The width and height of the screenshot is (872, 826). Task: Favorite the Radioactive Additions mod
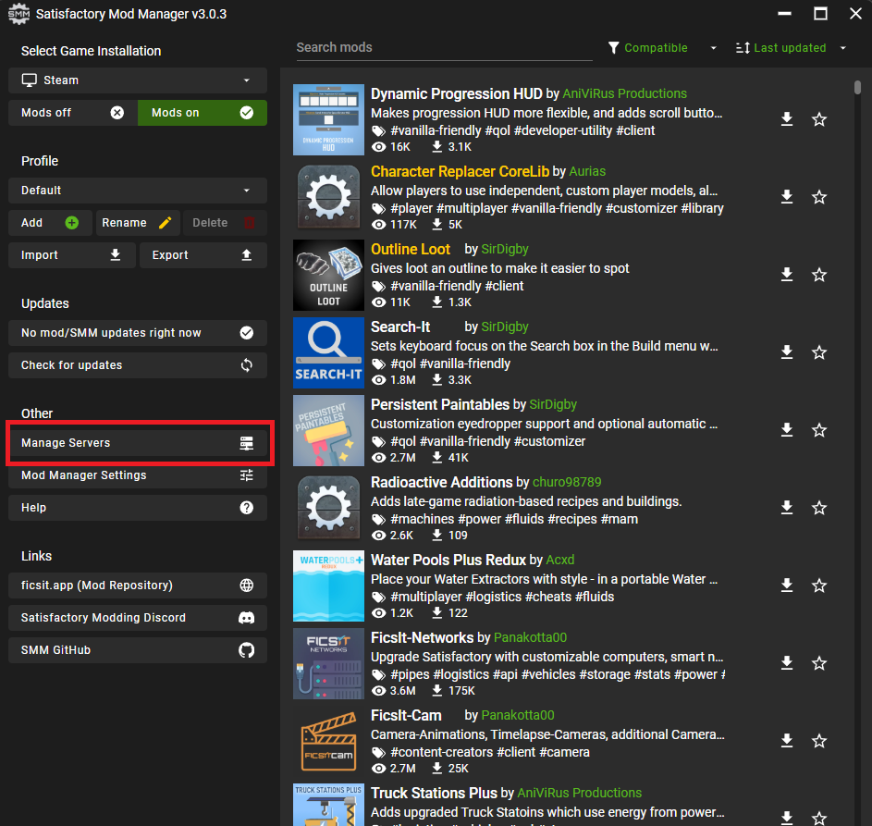click(819, 507)
